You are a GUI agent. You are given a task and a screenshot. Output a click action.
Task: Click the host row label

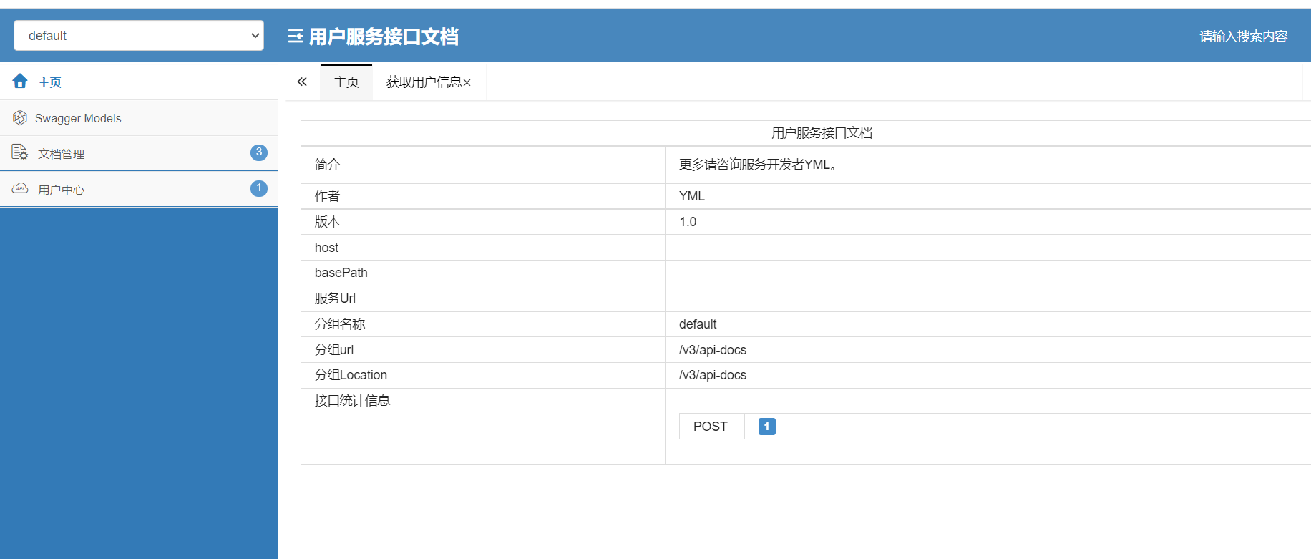[x=326, y=248]
